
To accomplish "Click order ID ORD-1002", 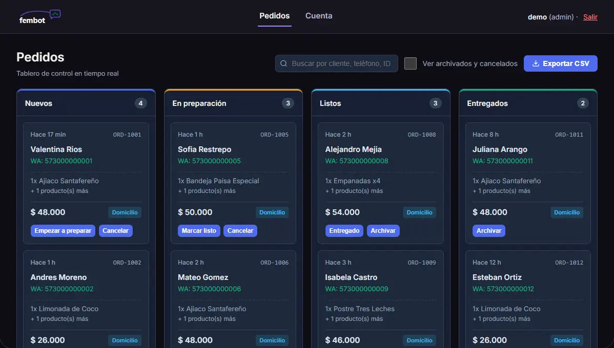I will coord(127,263).
